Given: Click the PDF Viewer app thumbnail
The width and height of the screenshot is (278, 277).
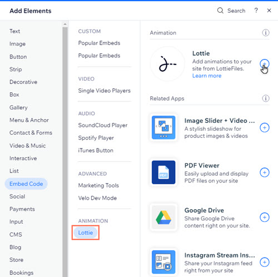Looking at the screenshot, I should (x=163, y=172).
